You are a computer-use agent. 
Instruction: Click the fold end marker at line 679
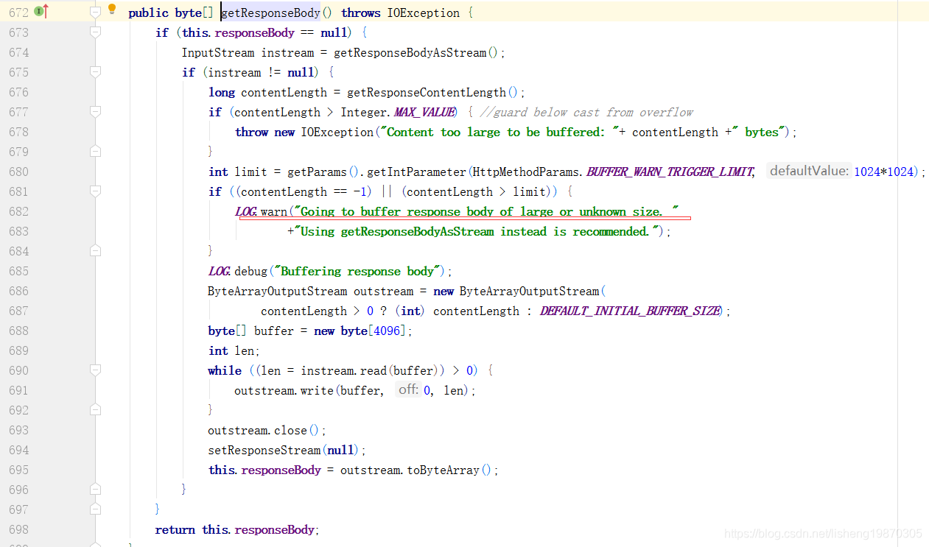(94, 152)
